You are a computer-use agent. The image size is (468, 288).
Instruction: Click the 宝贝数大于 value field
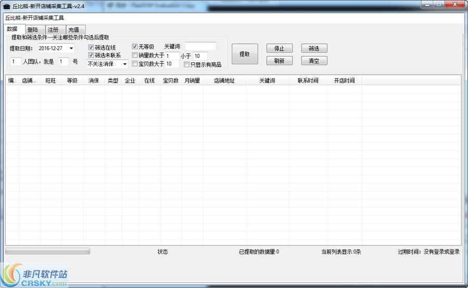click(x=172, y=64)
